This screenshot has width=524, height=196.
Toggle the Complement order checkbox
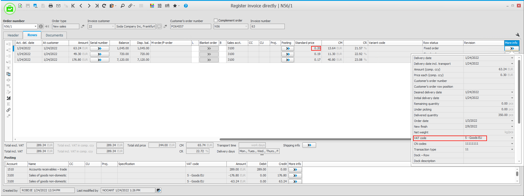pyautogui.click(x=216, y=20)
